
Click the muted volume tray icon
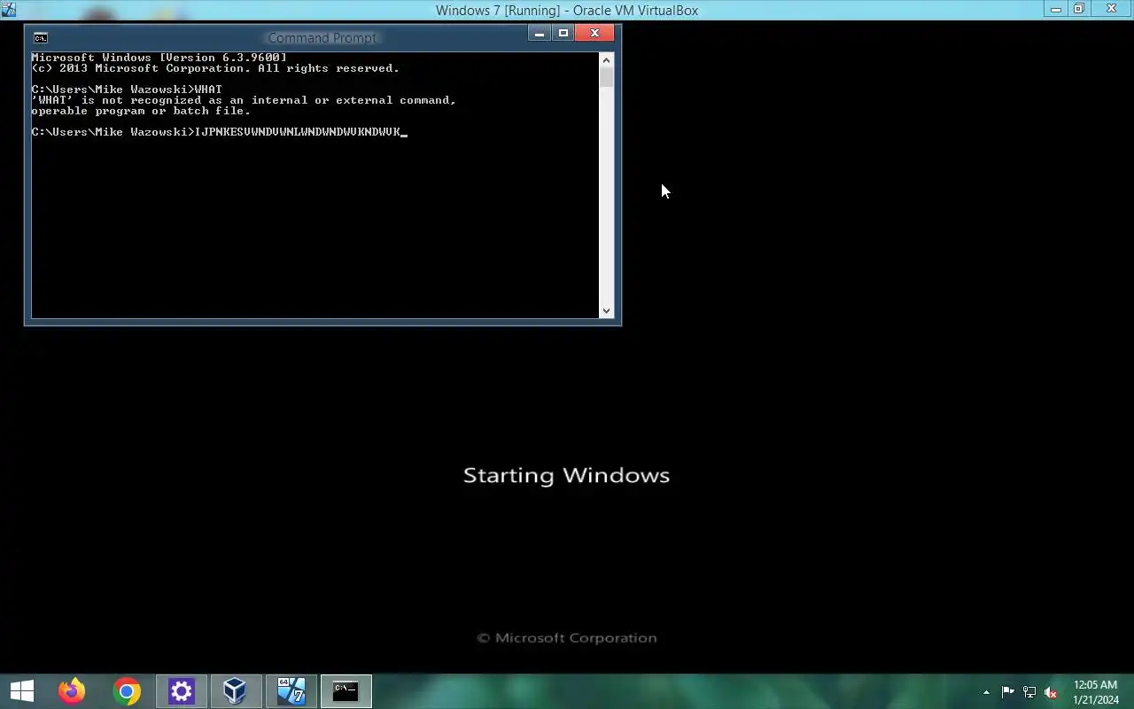(1051, 692)
